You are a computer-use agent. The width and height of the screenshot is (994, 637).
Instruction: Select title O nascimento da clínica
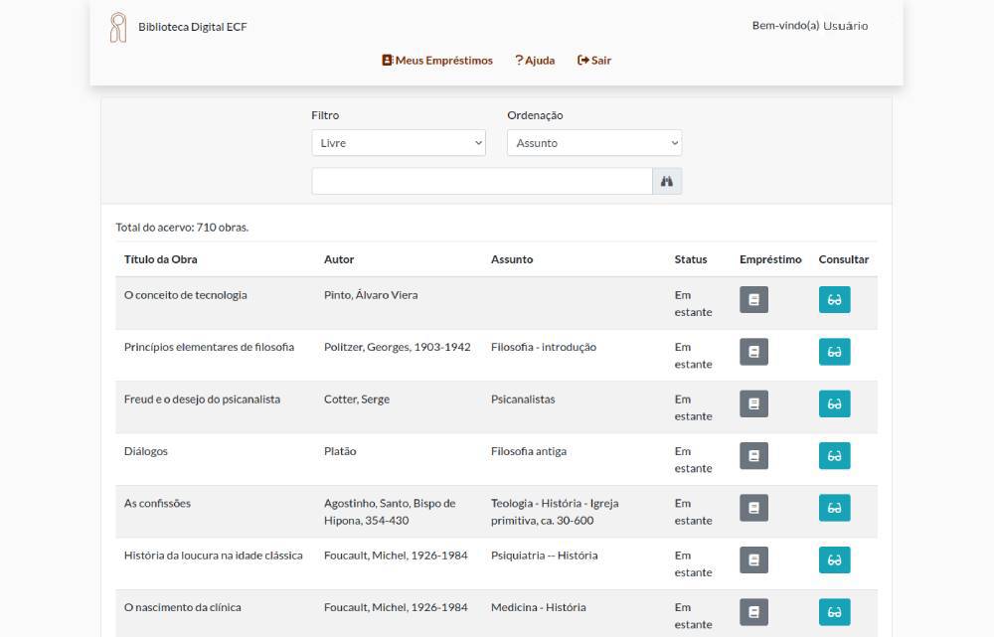[x=183, y=607]
